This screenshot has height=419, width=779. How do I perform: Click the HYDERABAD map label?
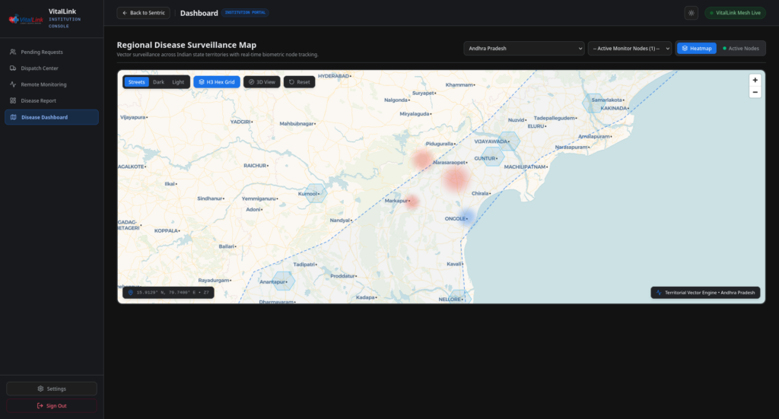[x=333, y=76]
